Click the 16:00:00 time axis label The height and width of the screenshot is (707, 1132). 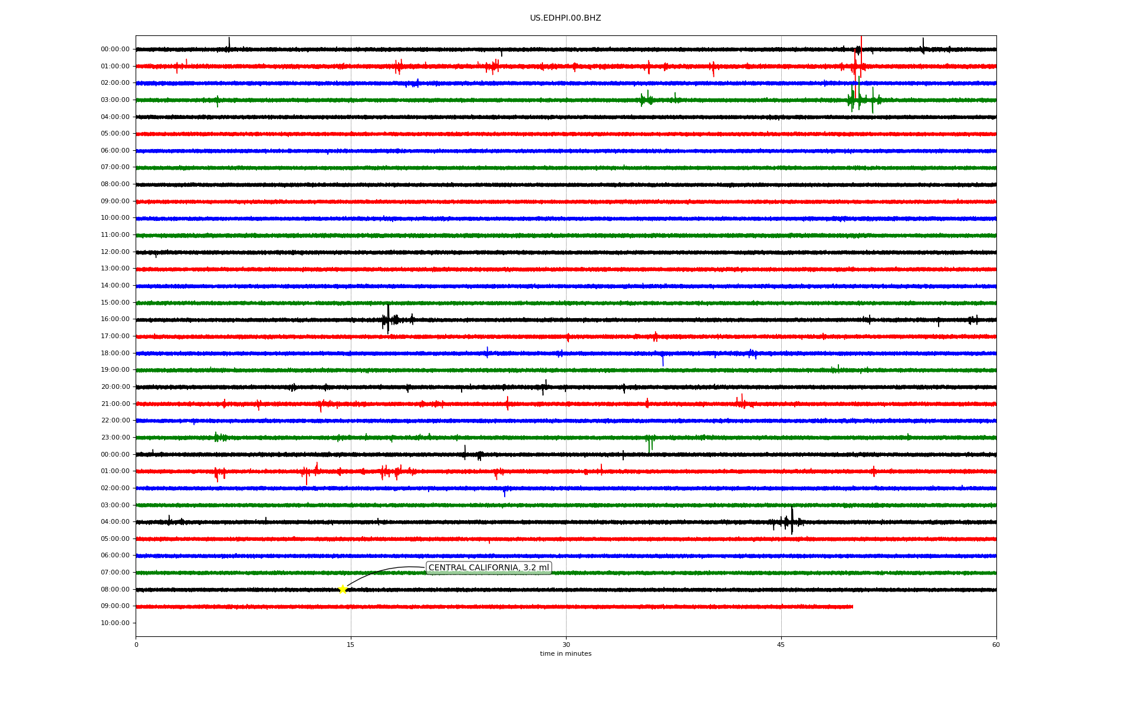point(115,319)
